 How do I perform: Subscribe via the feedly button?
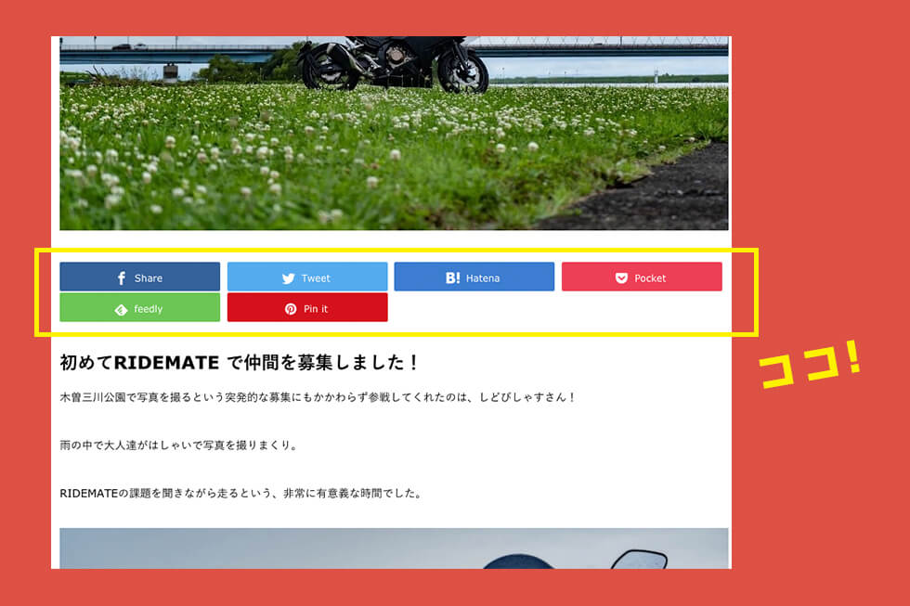(140, 307)
